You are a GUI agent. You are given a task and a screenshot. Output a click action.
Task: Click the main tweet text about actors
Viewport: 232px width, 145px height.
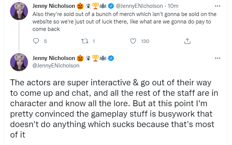[x=114, y=108]
